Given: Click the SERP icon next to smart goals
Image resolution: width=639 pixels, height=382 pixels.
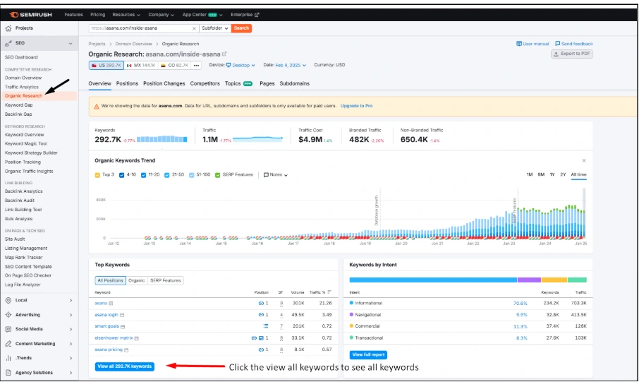Looking at the screenshot, I should pyautogui.click(x=123, y=326).
